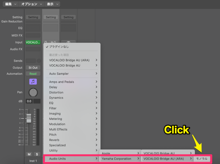Click the Inst 1 volume fader

[29, 118]
